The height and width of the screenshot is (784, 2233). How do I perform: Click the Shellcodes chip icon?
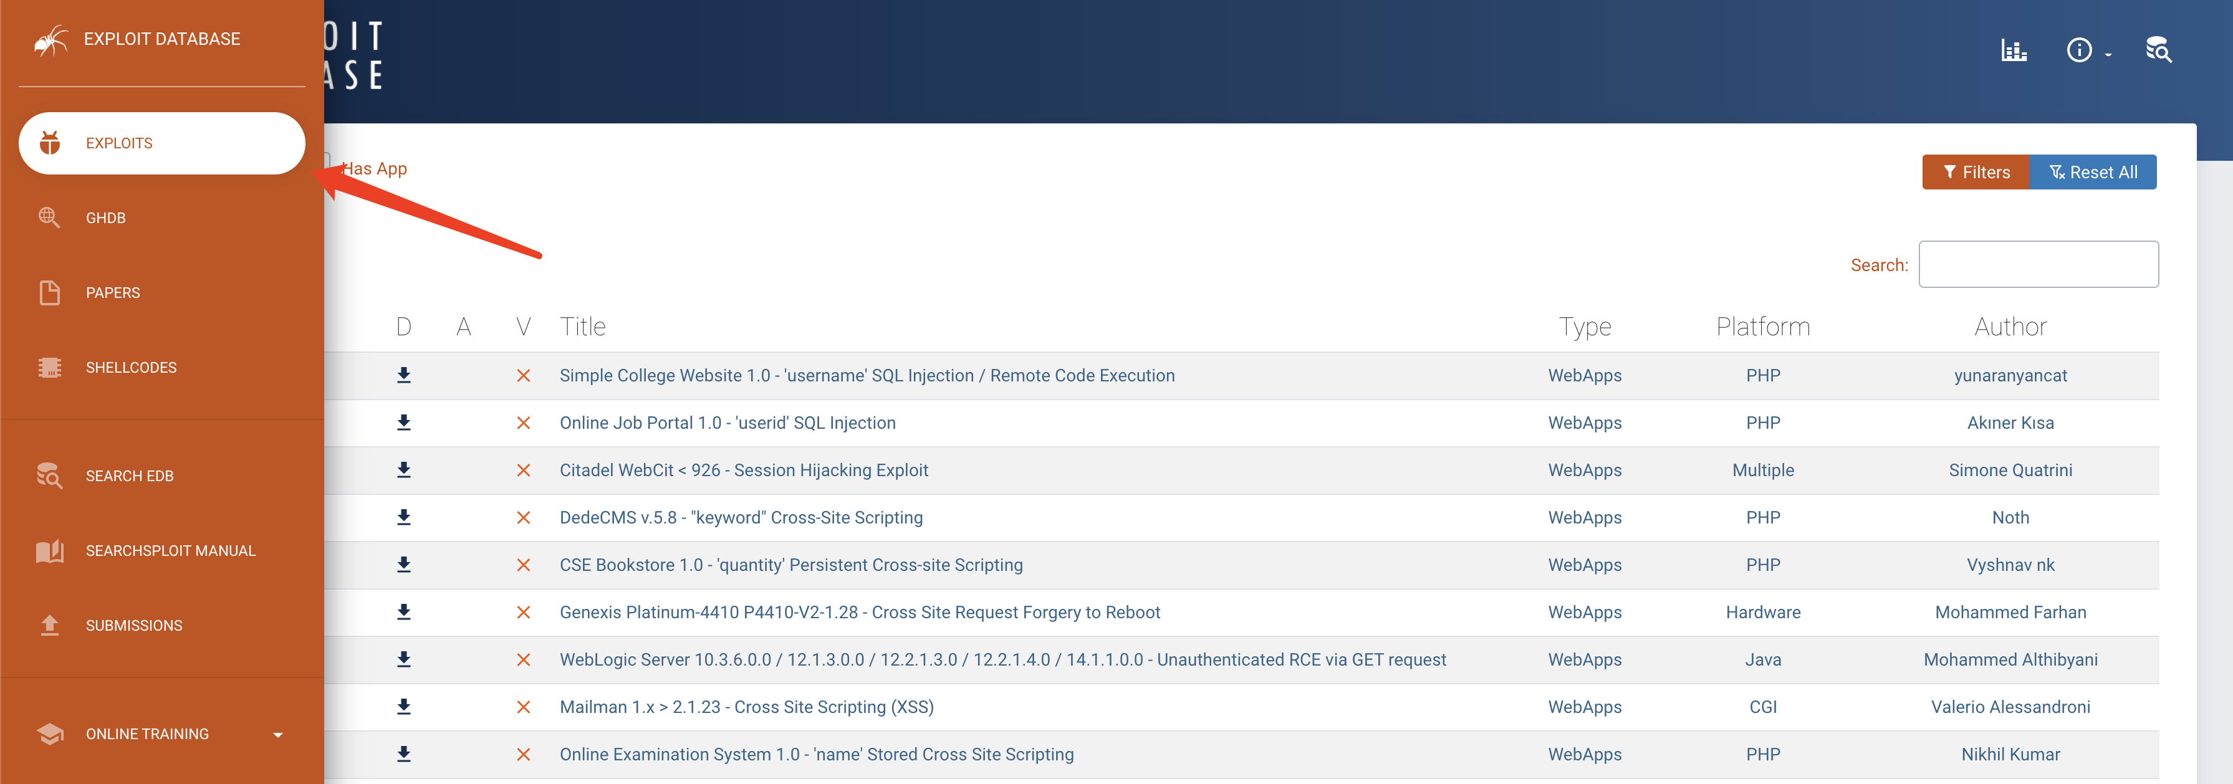point(49,367)
